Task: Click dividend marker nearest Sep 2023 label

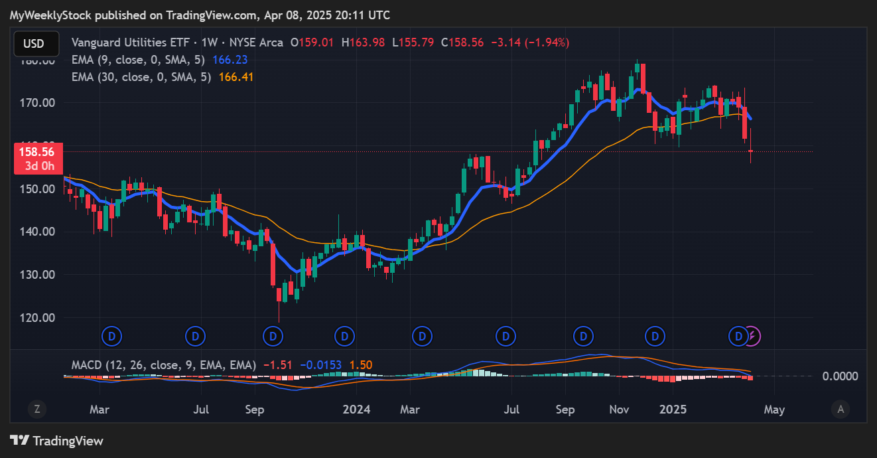Action: click(272, 337)
